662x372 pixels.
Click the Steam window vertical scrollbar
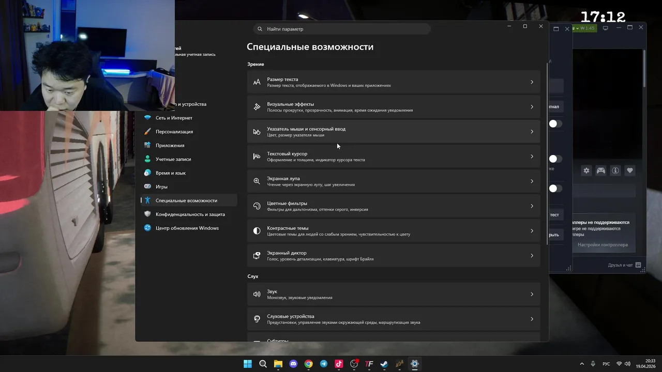[644, 69]
